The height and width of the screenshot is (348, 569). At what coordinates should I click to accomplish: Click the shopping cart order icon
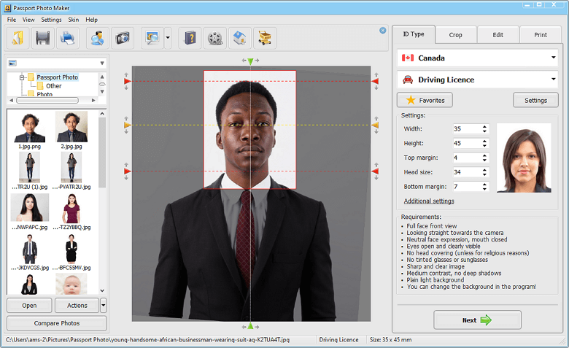pos(265,38)
